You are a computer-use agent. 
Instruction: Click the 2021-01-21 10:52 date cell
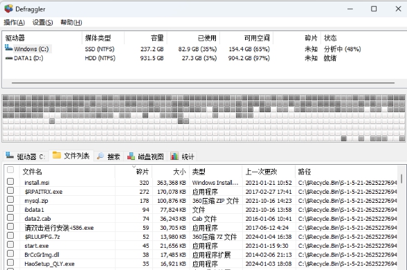[x=269, y=183]
